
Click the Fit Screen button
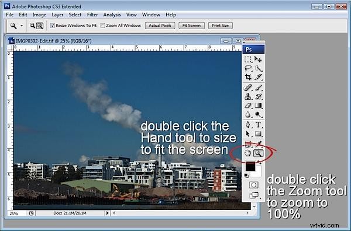[191, 26]
